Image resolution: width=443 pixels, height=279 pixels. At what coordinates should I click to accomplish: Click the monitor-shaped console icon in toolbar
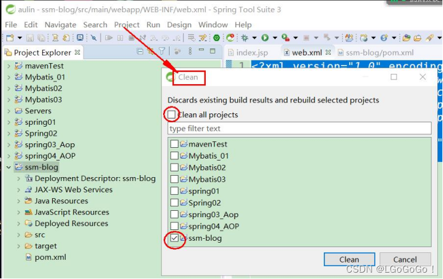pos(80,38)
